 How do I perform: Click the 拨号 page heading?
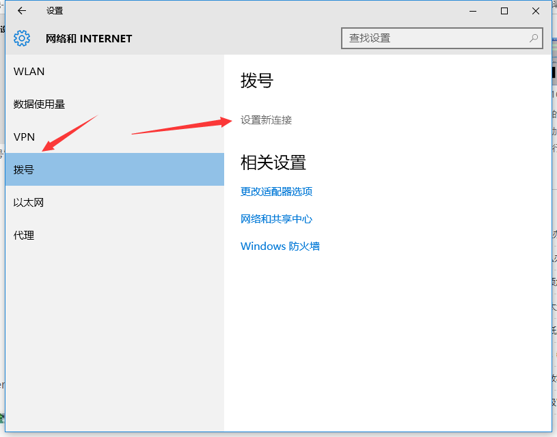tap(257, 80)
